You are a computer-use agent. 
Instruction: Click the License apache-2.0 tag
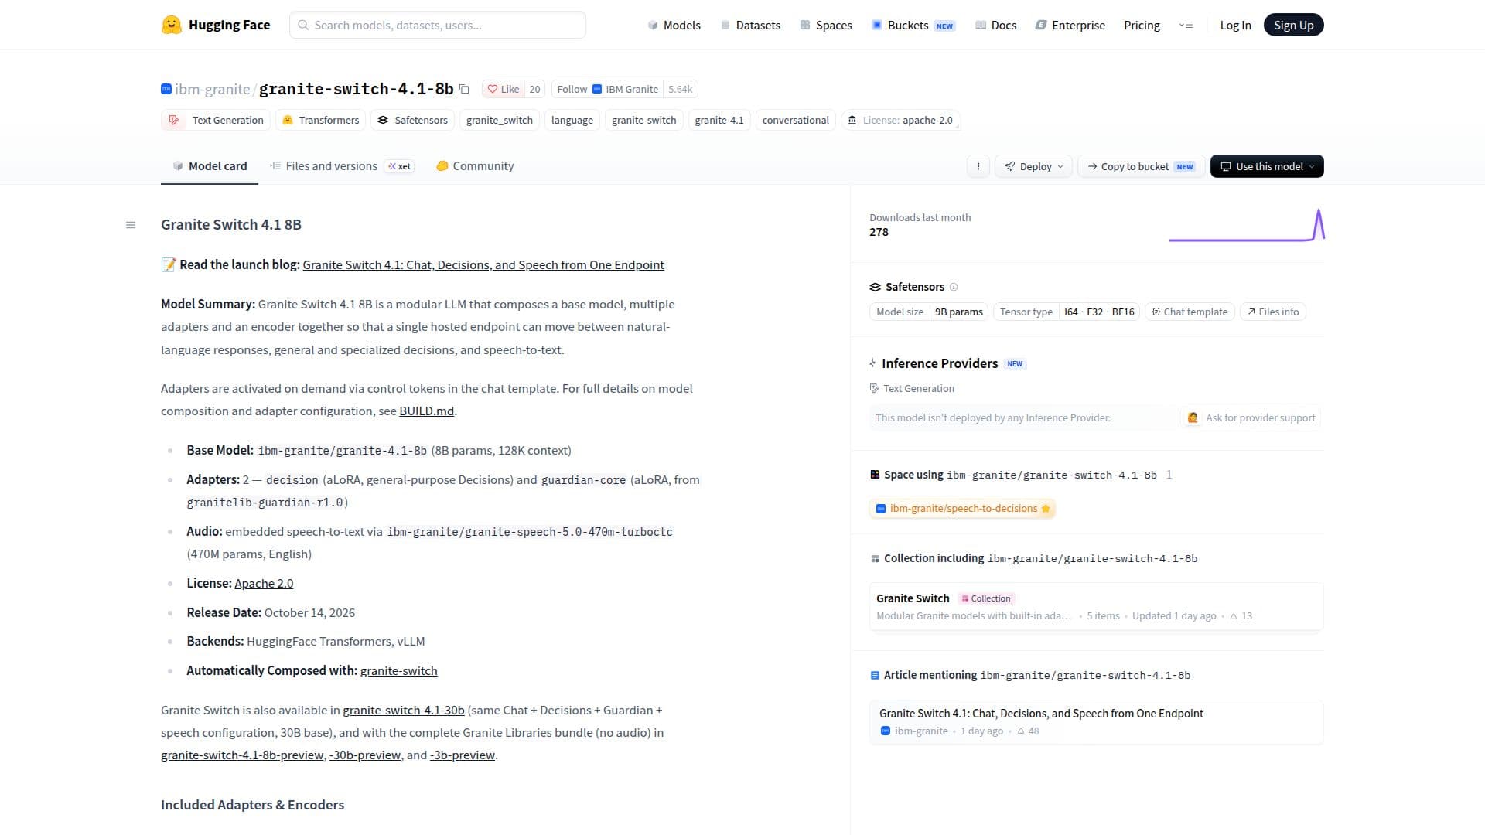901,120
